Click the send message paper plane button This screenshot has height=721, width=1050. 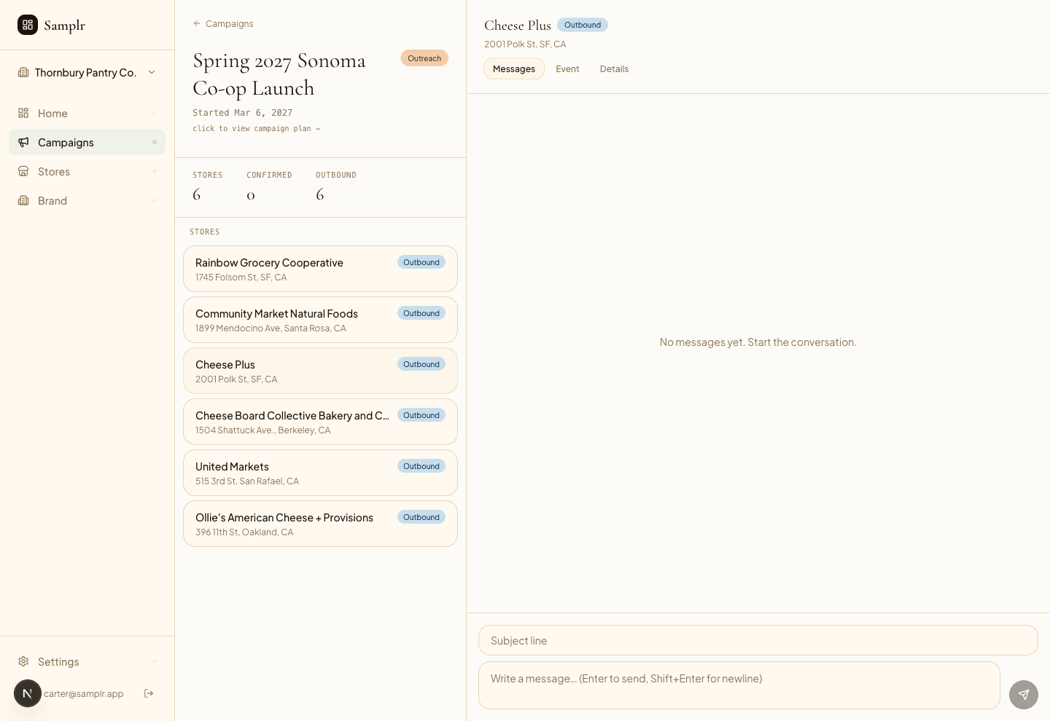[1024, 695]
